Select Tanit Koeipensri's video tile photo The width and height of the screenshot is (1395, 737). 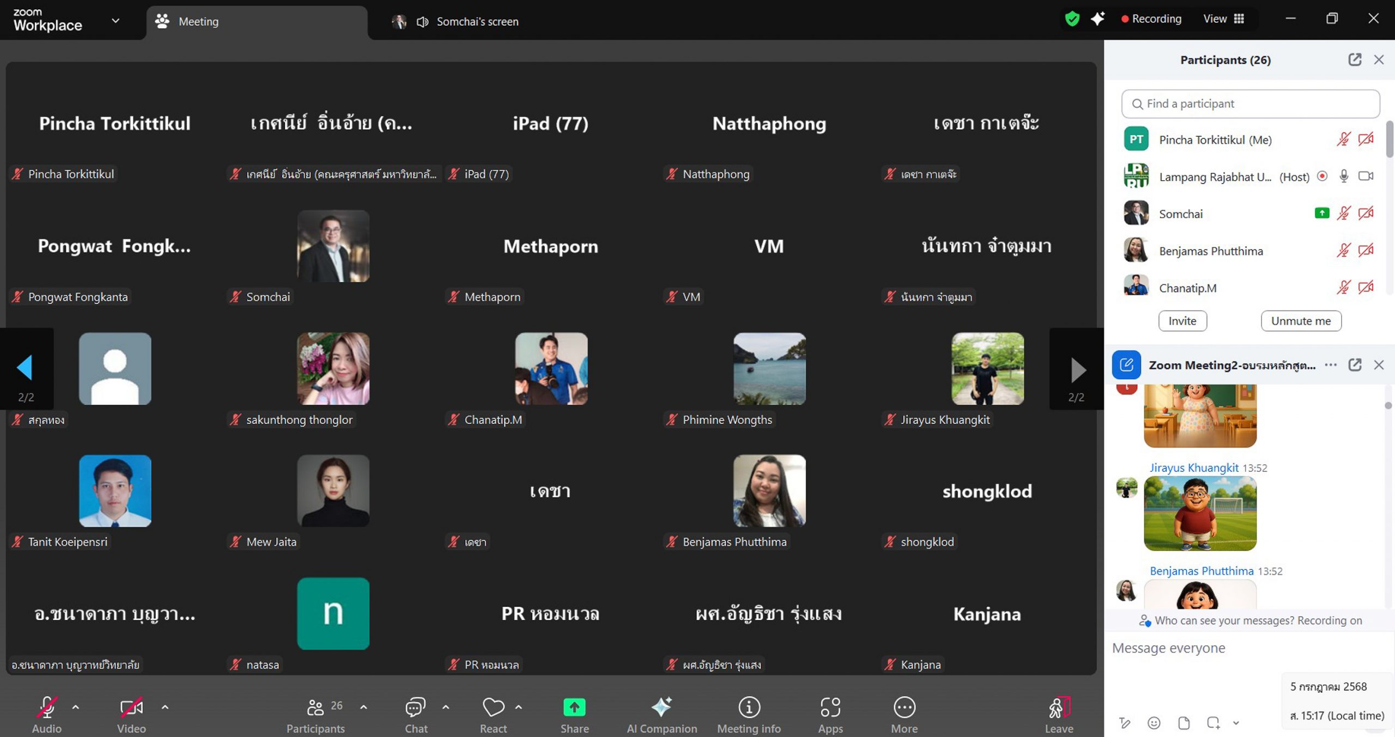coord(115,491)
